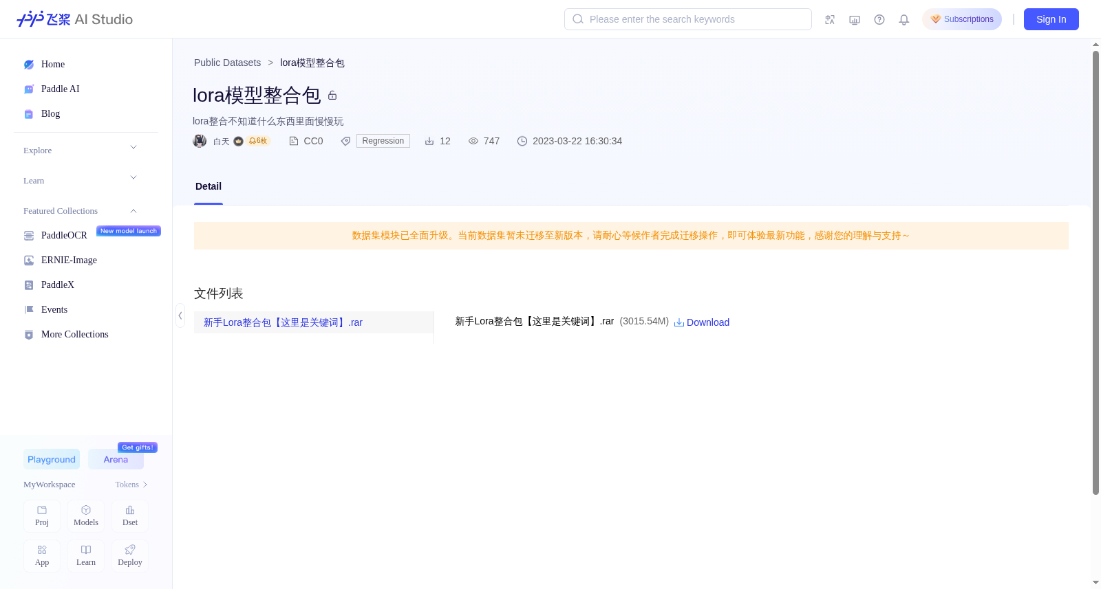Image resolution: width=1101 pixels, height=589 pixels.
Task: Open PaddleOCR collection
Action: [x=64, y=236]
